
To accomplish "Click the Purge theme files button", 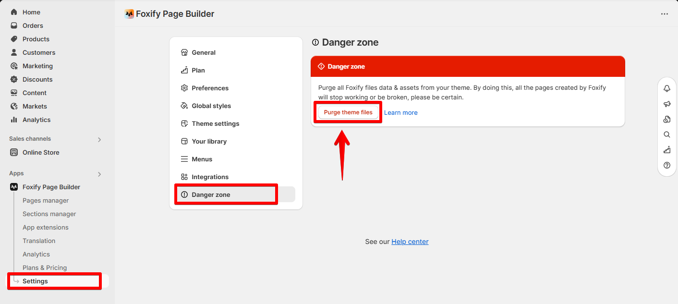I will tap(348, 112).
